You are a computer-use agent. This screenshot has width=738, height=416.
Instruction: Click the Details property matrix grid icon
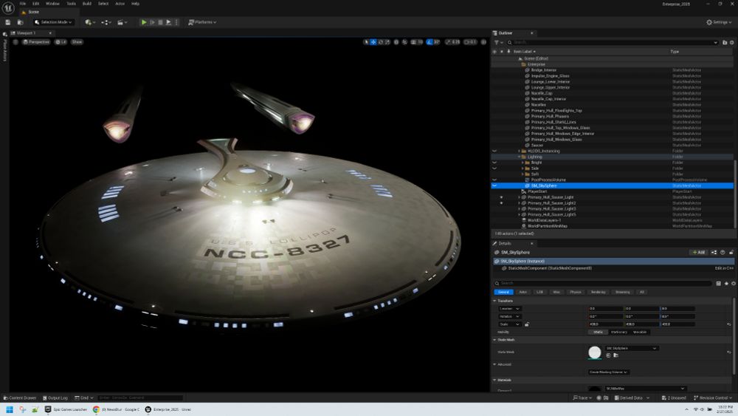coord(718,284)
